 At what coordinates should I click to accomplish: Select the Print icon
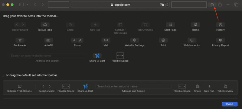[x=163, y=40]
